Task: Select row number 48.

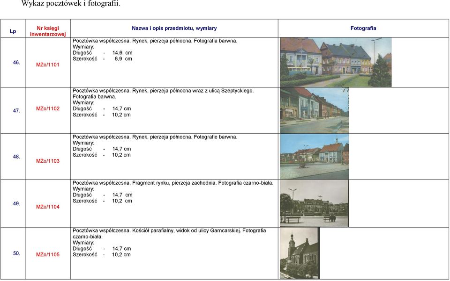Action: (17, 157)
